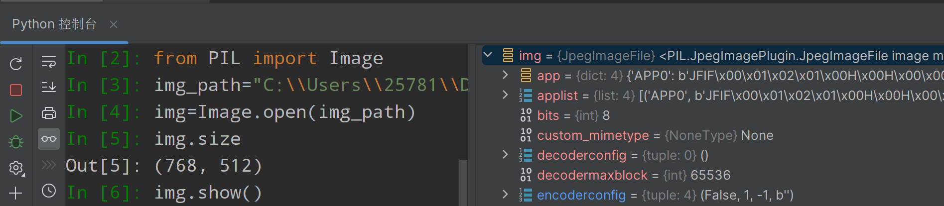
Task: Expand the app dict variable
Action: click(x=505, y=75)
